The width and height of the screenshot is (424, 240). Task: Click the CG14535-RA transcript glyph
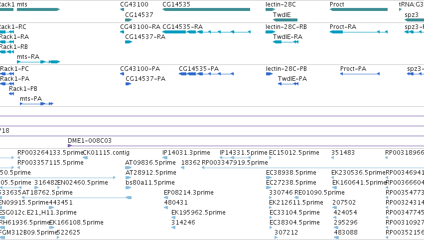click(x=206, y=32)
